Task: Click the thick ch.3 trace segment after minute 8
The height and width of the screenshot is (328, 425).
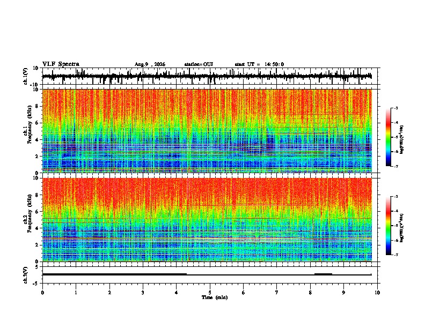Action: click(x=323, y=274)
